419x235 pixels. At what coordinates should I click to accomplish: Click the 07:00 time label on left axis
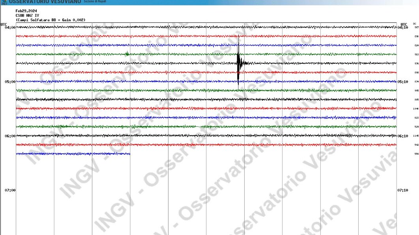[x=10, y=190]
